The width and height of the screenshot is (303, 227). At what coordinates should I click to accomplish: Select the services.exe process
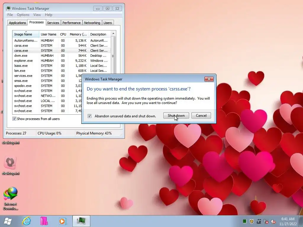click(x=47, y=76)
